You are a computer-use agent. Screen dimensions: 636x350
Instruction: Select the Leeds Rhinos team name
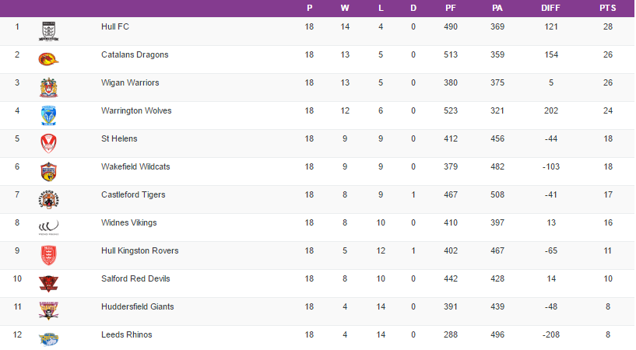click(x=127, y=335)
